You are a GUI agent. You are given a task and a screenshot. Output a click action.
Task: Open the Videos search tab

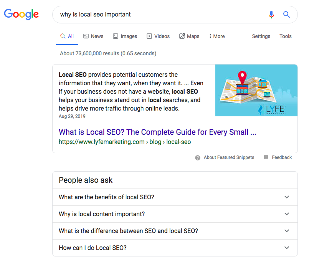pos(158,36)
